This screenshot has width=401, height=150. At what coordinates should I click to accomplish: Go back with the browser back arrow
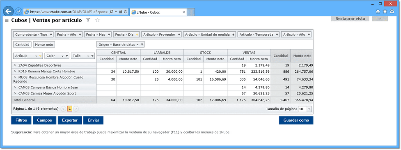[8, 11]
